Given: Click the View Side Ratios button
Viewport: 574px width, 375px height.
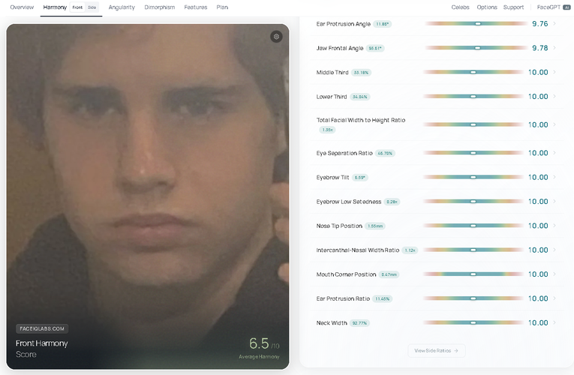Looking at the screenshot, I should (437, 350).
